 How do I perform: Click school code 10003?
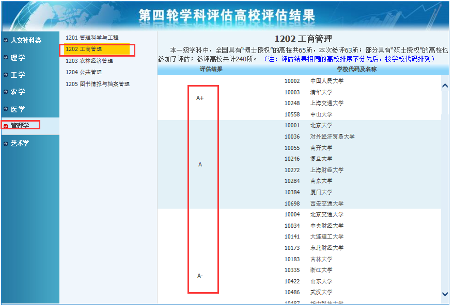pyautogui.click(x=292, y=92)
